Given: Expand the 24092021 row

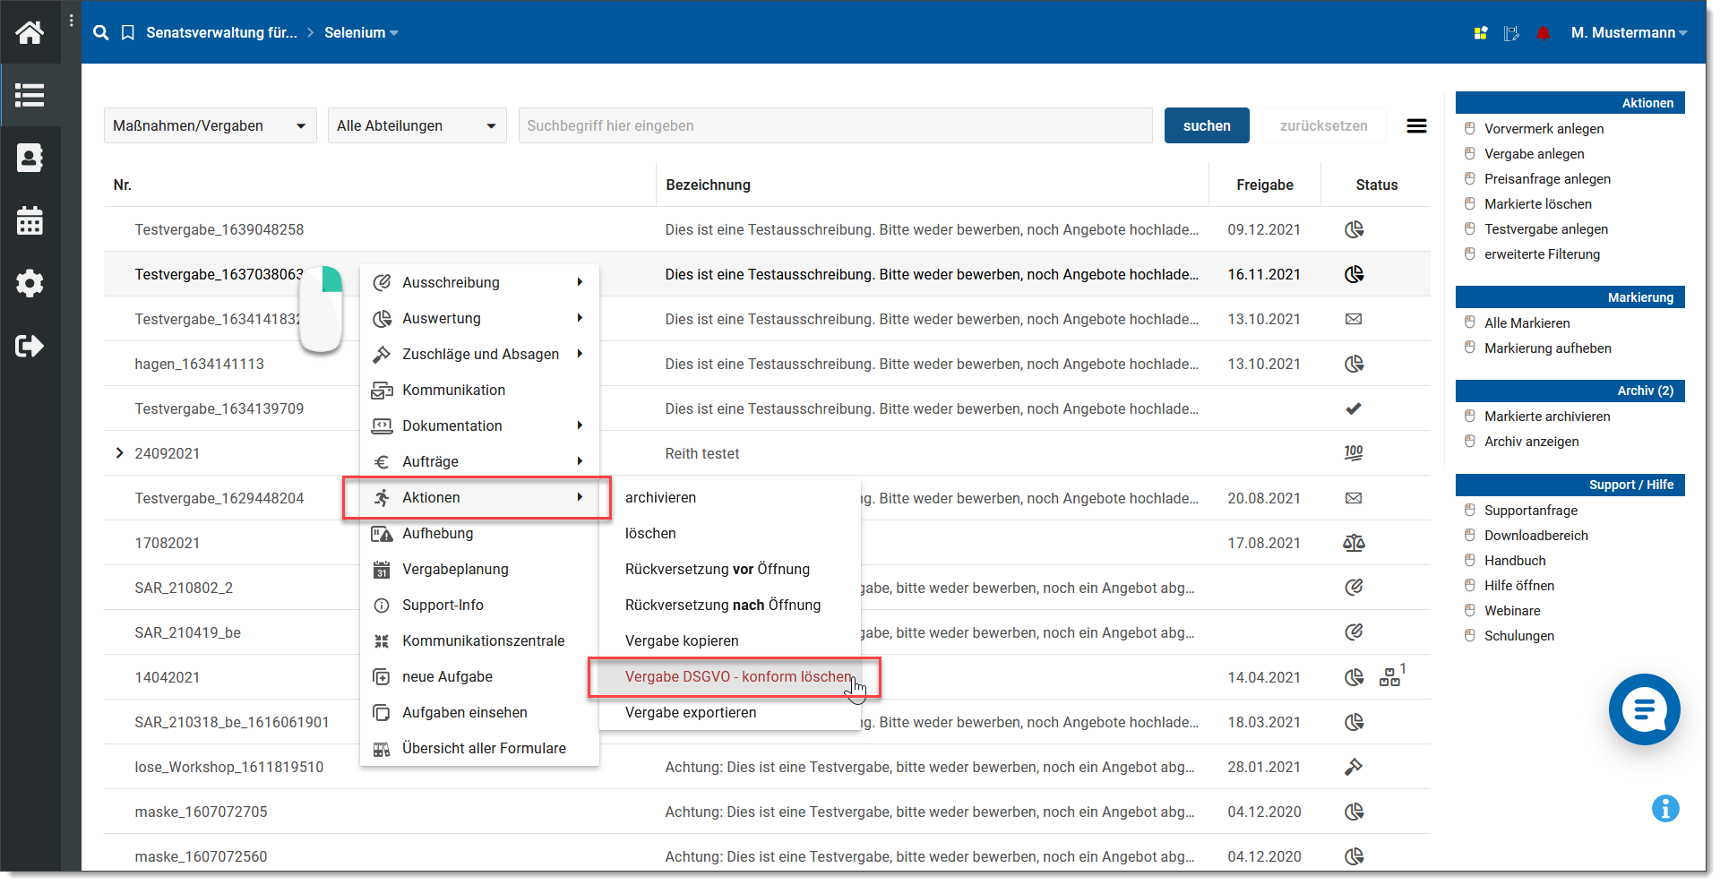Looking at the screenshot, I should click(119, 453).
